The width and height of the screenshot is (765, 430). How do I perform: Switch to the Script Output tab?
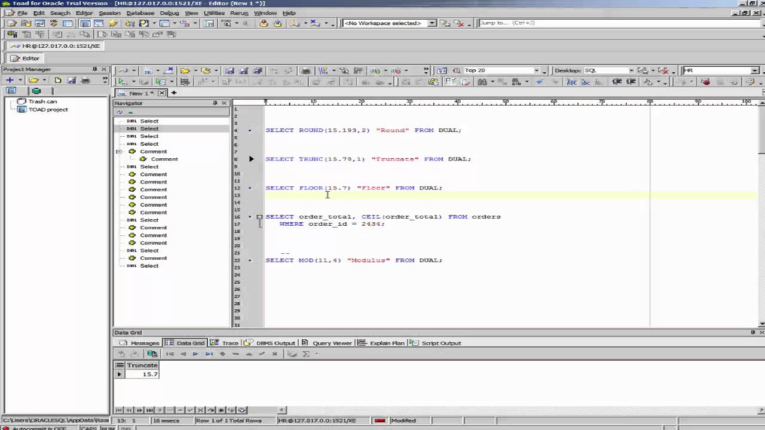click(436, 343)
